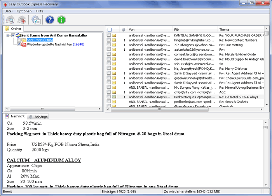Select Wiederhergestellte Nachrichten (16540) folder

[x=56, y=45]
